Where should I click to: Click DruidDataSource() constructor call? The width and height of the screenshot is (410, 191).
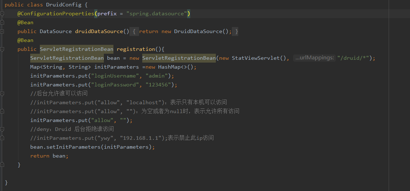[x=201, y=31]
